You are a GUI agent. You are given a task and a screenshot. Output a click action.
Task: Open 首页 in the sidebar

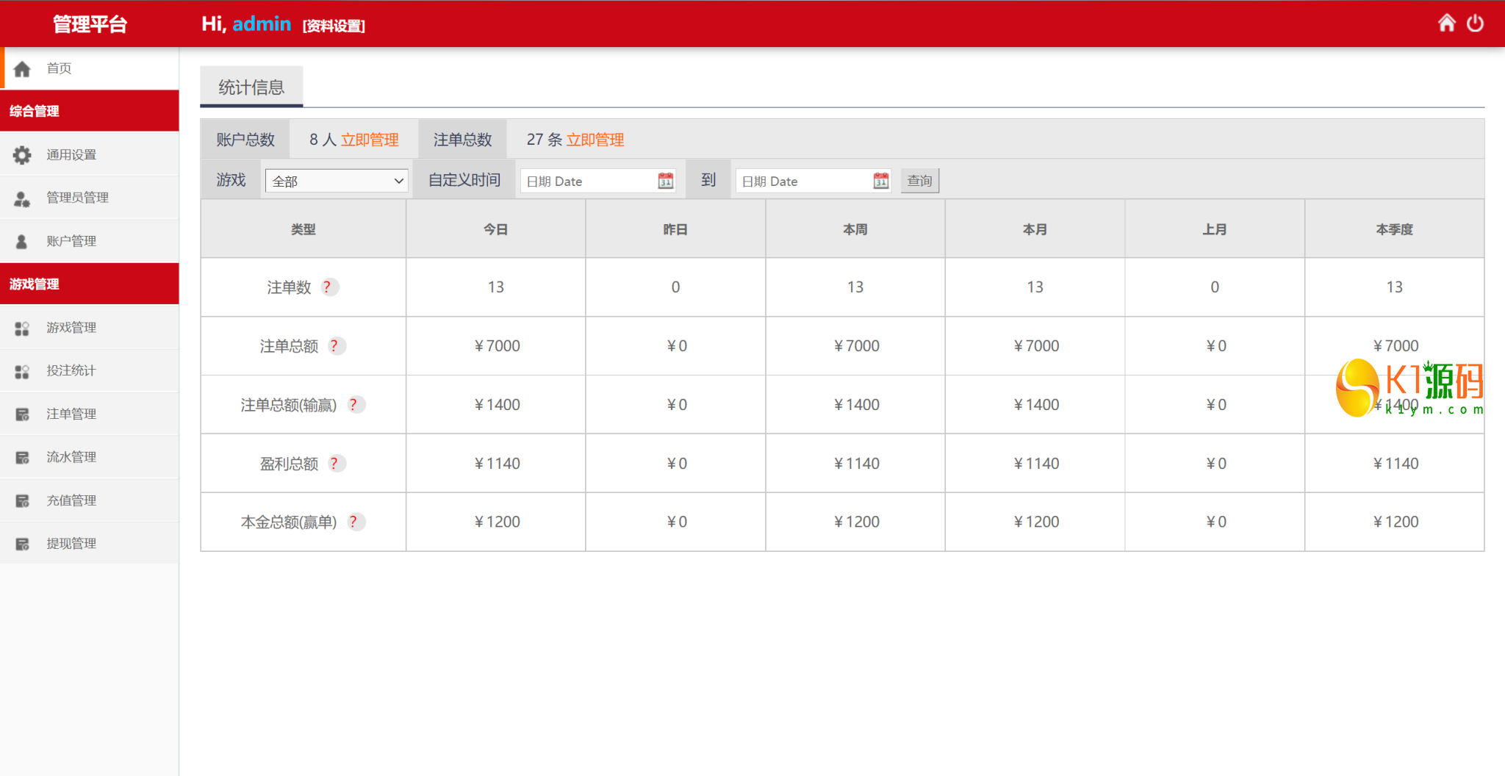coord(59,68)
